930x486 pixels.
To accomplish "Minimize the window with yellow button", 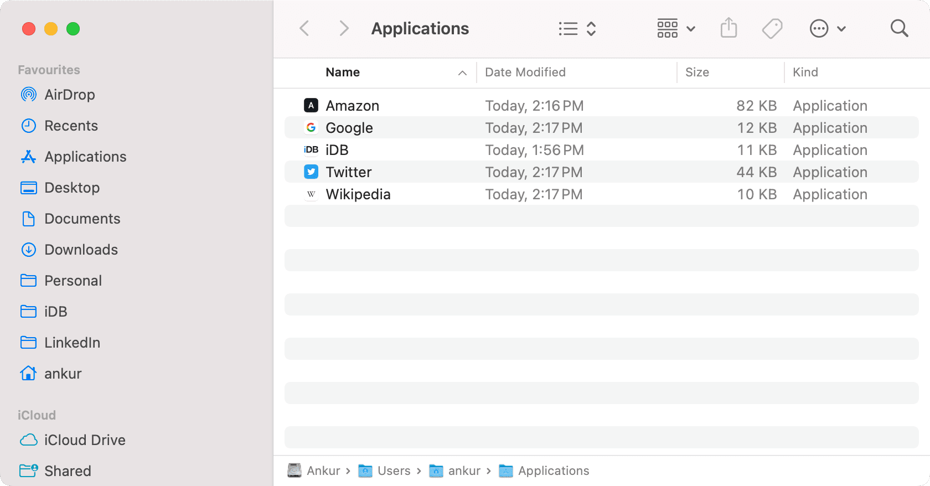I will click(51, 29).
